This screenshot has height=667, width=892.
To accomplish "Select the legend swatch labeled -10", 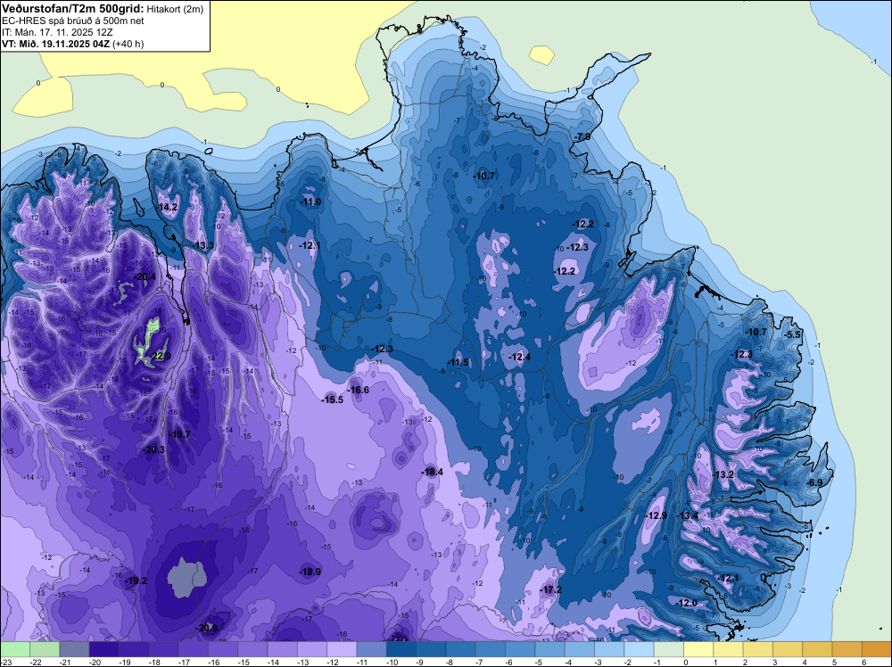I will pyautogui.click(x=401, y=649).
